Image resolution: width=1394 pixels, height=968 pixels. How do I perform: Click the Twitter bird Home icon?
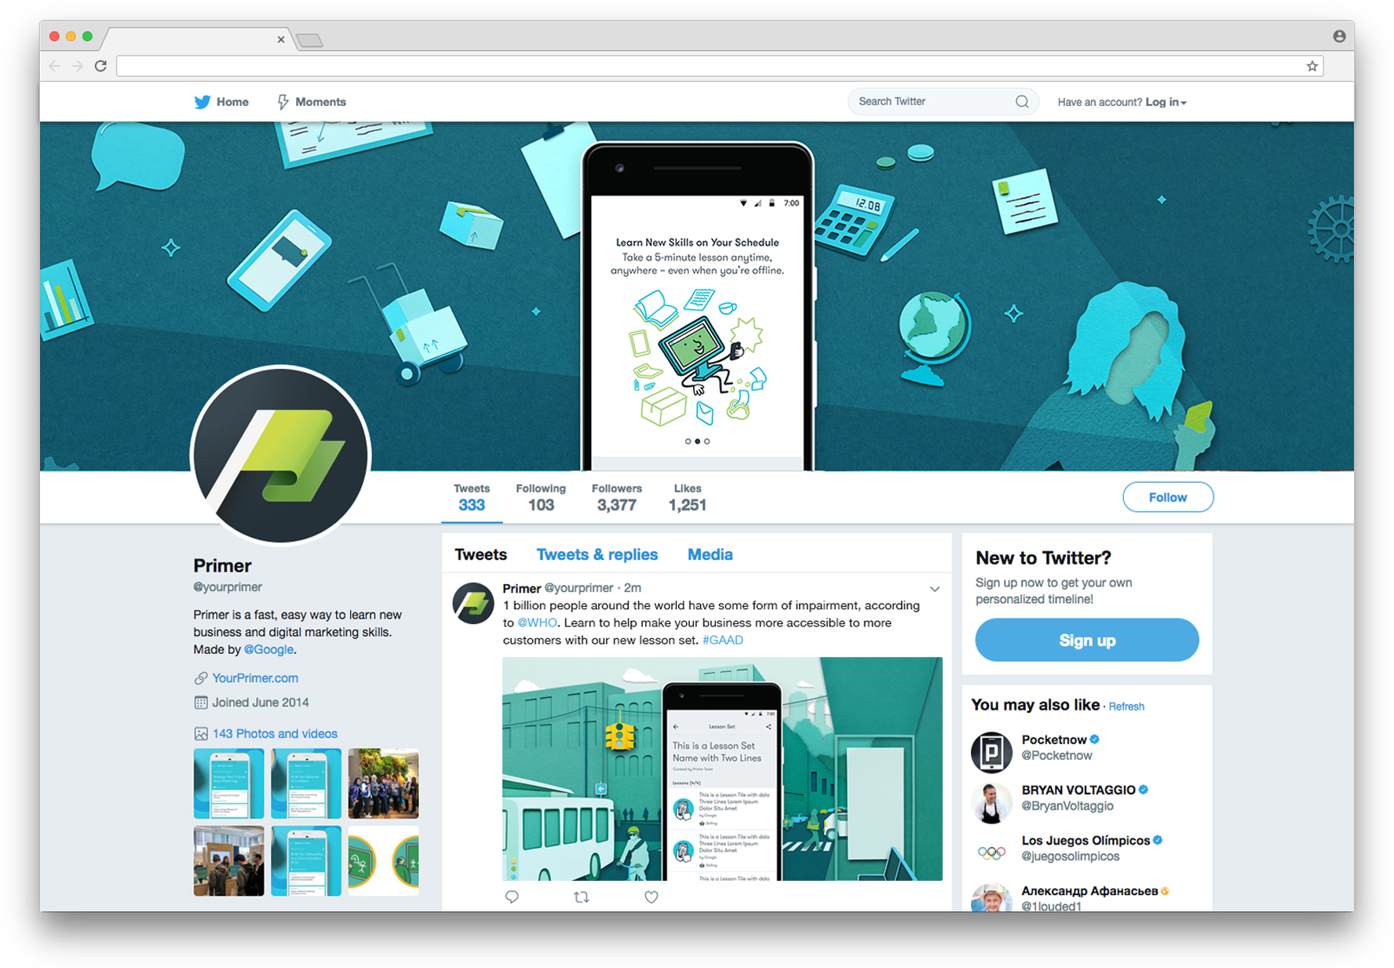(x=202, y=102)
